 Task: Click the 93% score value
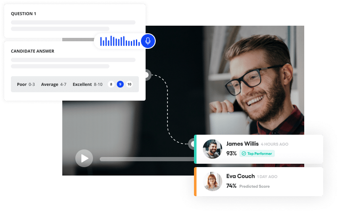coord(231,153)
